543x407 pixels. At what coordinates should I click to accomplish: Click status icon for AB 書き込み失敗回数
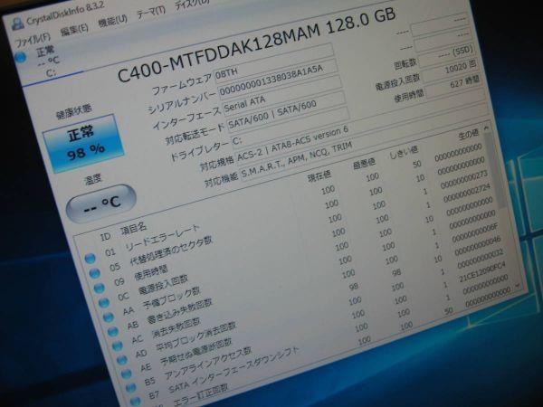[112, 332]
